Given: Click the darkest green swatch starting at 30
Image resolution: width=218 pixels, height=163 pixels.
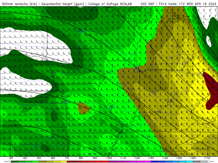Looking at the screenshot, I should pyautogui.click(x=14, y=162).
